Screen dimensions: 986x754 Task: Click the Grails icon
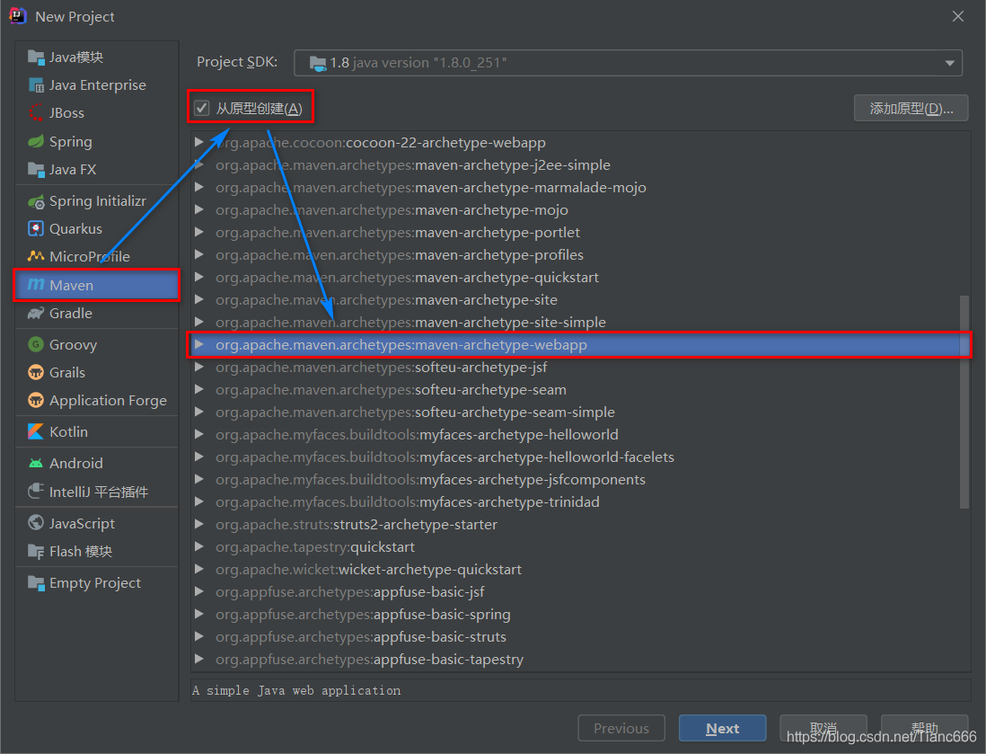36,373
